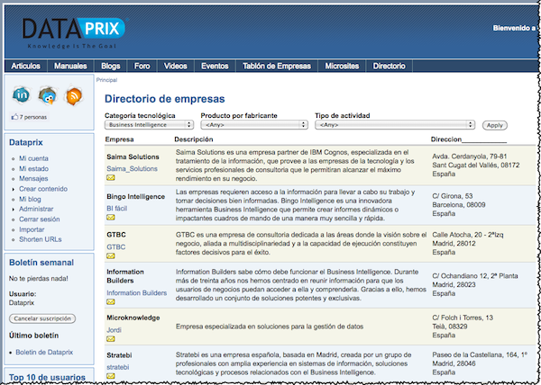Image resolution: width=541 pixels, height=385 pixels.
Task: Open the Boletín de Dataprix link
Action: coord(44,353)
